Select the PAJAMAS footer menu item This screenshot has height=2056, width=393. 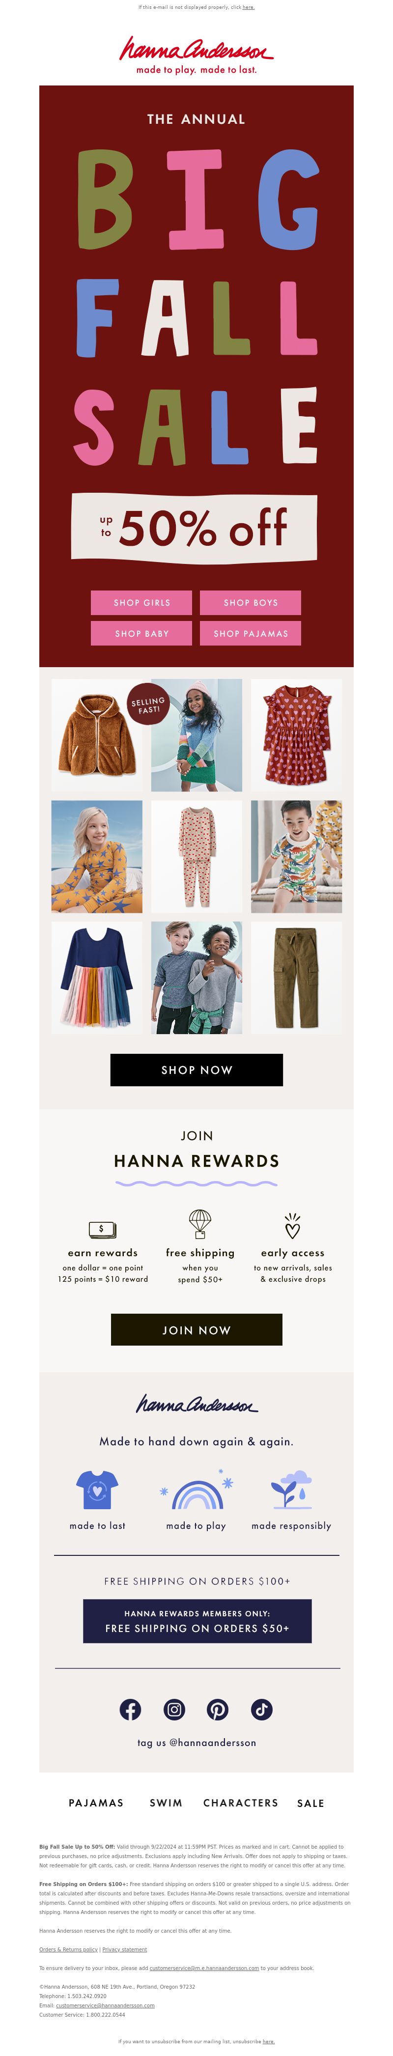[96, 1802]
